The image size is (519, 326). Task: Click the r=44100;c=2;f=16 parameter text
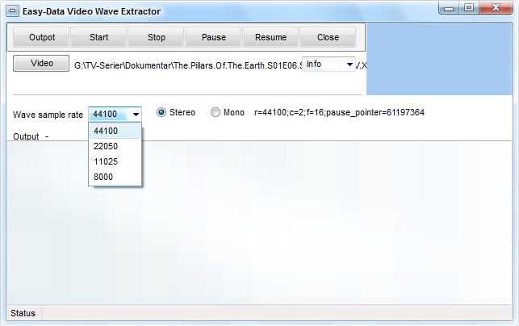click(x=339, y=112)
